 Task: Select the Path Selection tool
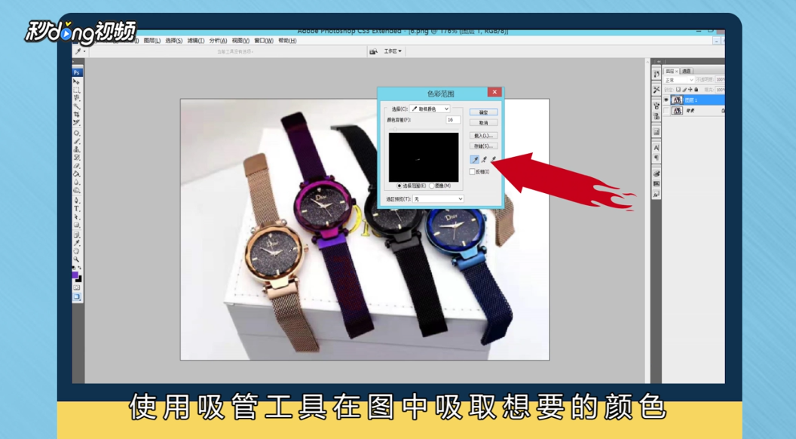(77, 217)
